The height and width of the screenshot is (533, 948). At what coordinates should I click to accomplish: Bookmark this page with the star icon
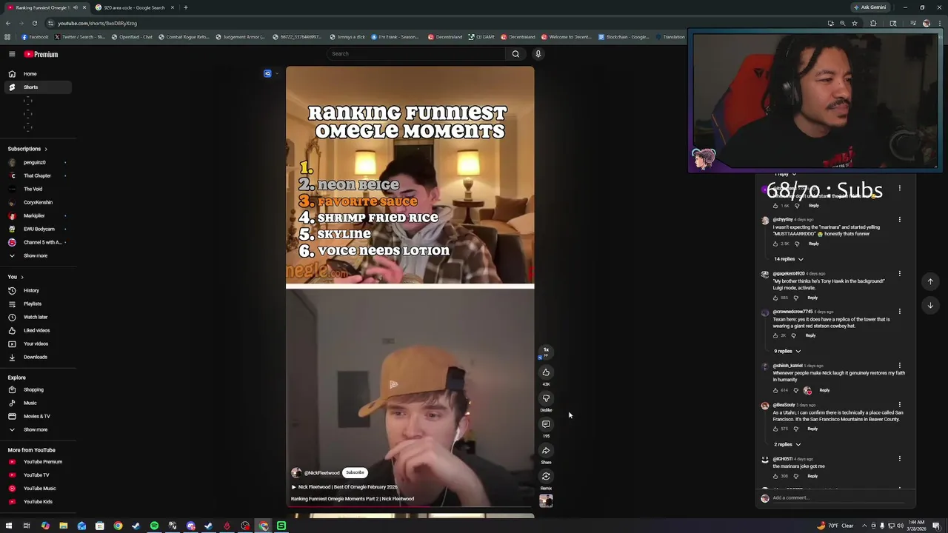click(x=854, y=23)
